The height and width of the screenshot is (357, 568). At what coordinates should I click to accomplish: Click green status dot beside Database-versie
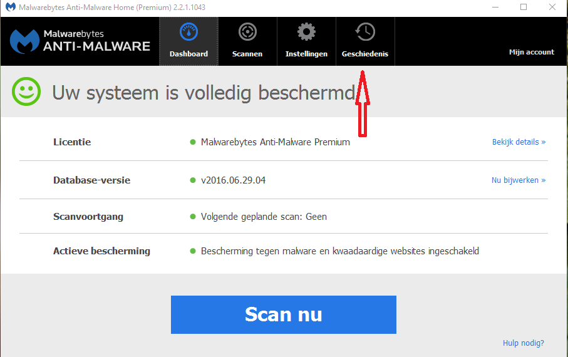(193, 180)
